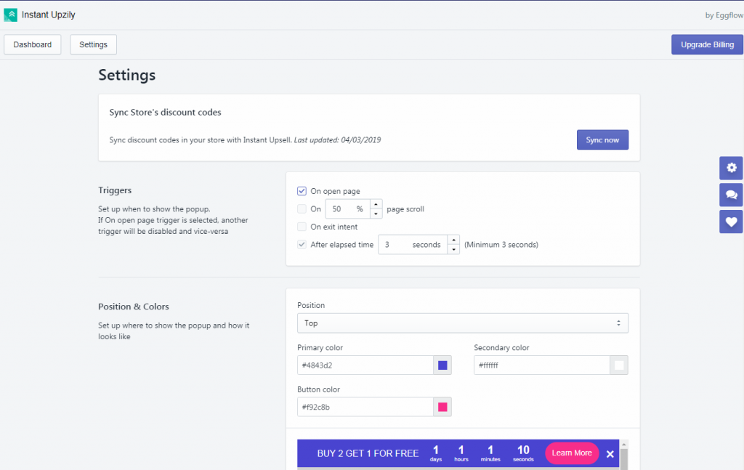Click the Instant Upzily logo icon

pyautogui.click(x=10, y=15)
